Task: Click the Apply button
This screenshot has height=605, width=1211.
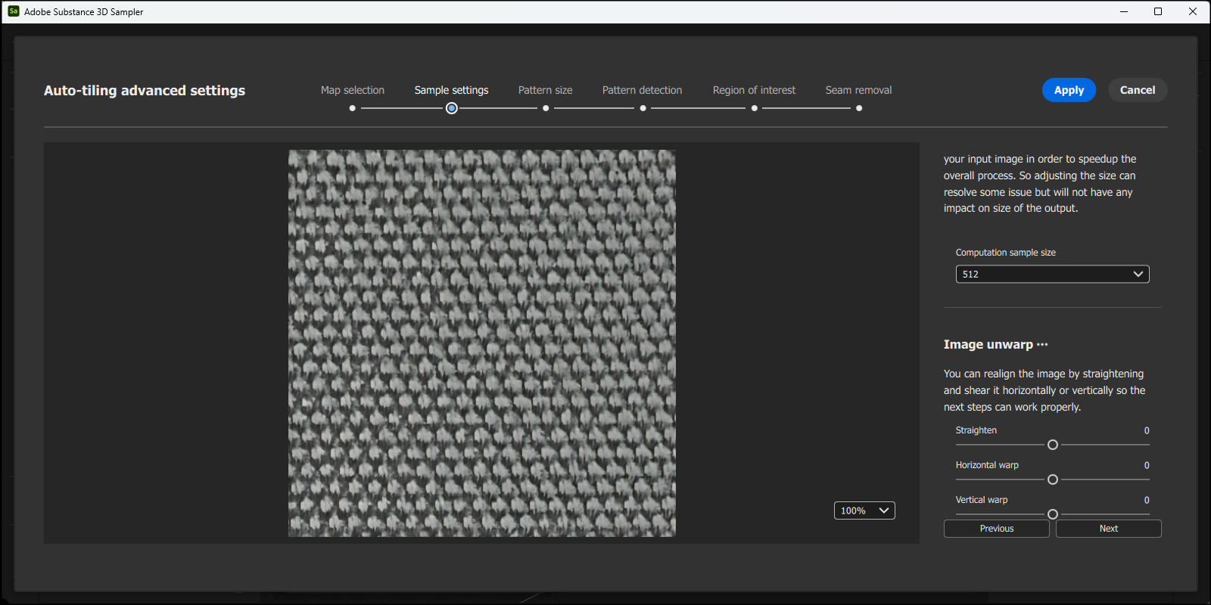Action: pos(1069,90)
